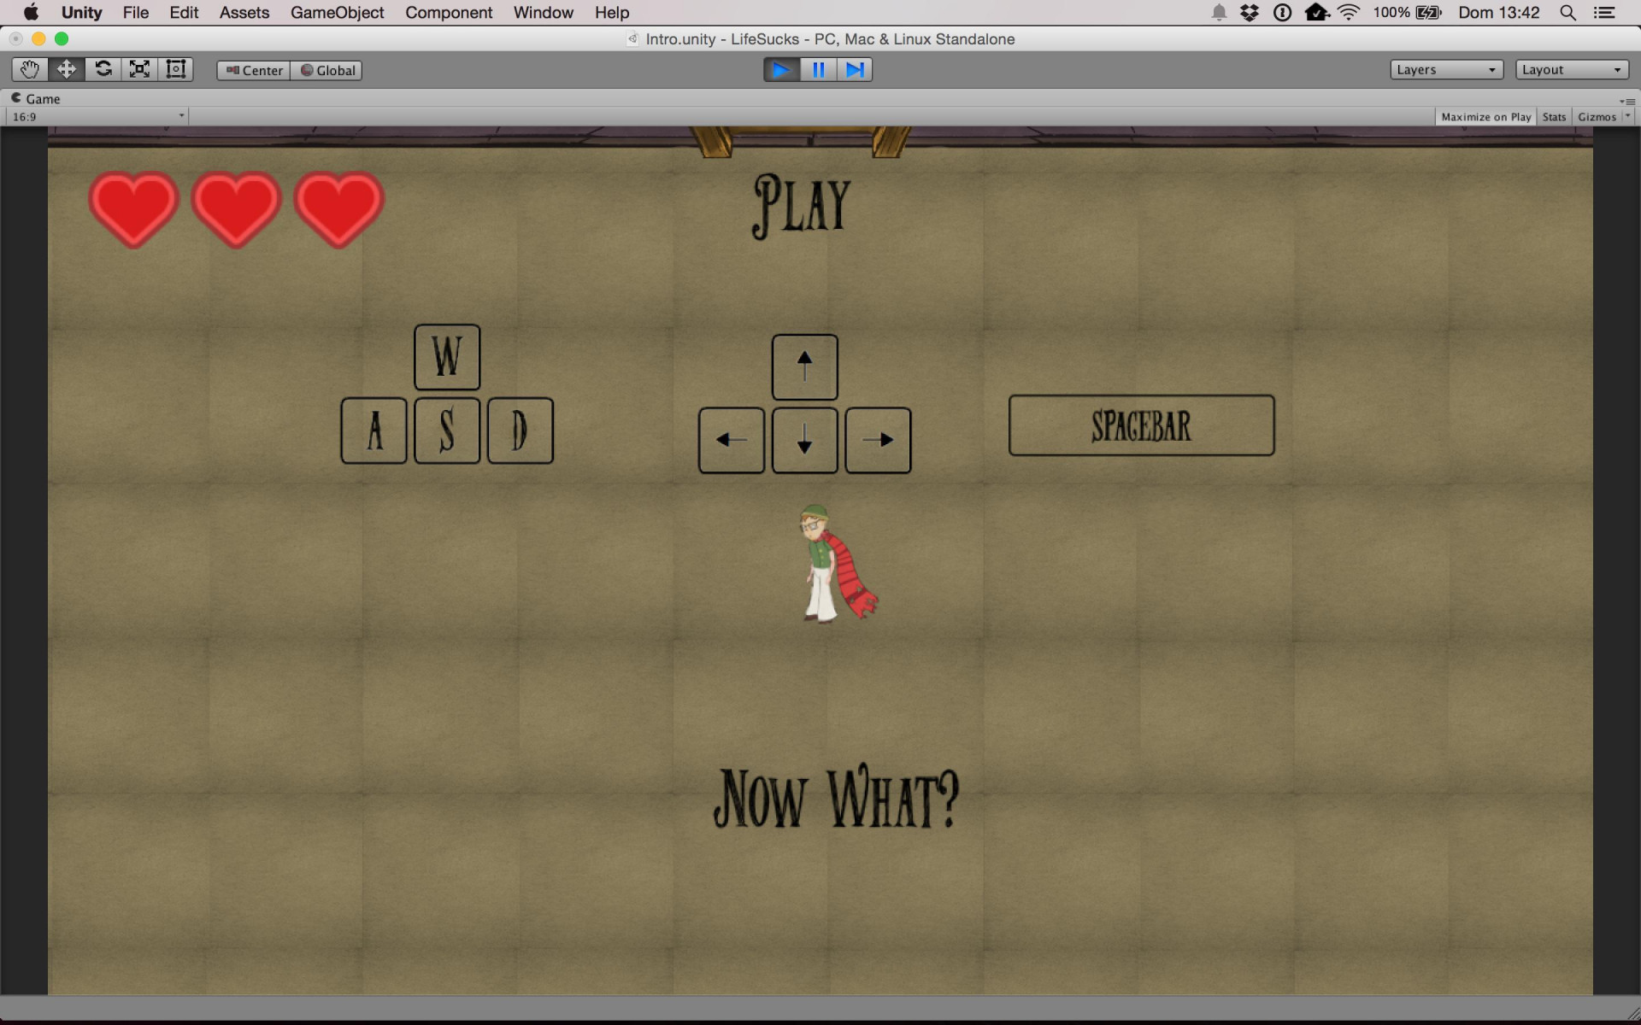The height and width of the screenshot is (1025, 1641).
Task: Open the Assets menu
Action: click(244, 13)
